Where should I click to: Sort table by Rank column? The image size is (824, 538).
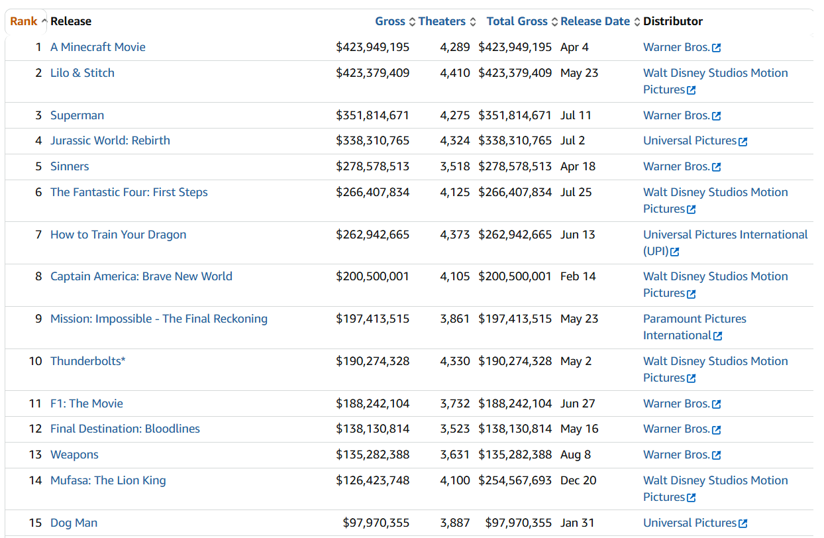coord(24,21)
